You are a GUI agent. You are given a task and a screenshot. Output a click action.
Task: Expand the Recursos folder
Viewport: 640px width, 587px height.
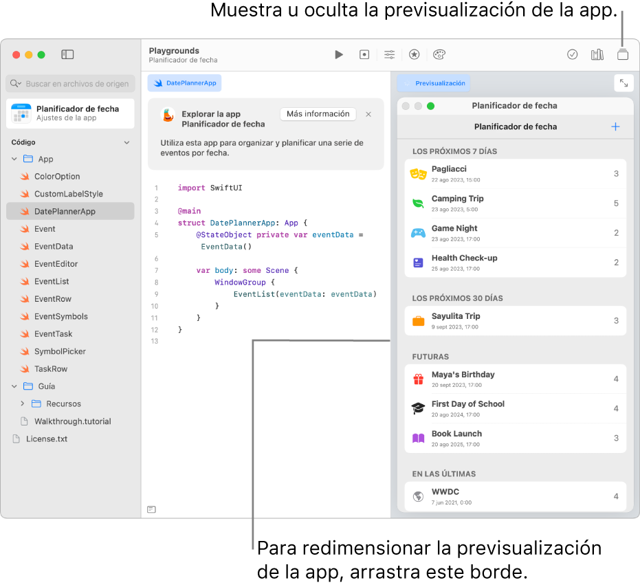tap(23, 403)
